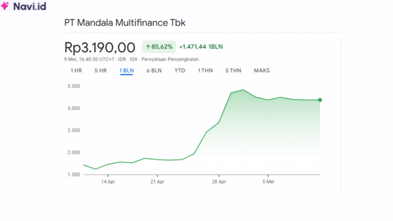This screenshot has height=221, width=393.
Task: Click the green endpoint dot on chart
Action: click(x=320, y=100)
